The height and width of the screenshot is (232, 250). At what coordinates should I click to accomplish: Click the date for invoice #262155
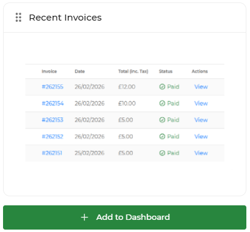click(x=90, y=87)
